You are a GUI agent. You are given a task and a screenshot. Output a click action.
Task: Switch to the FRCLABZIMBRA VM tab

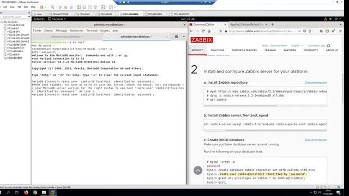coord(155,14)
